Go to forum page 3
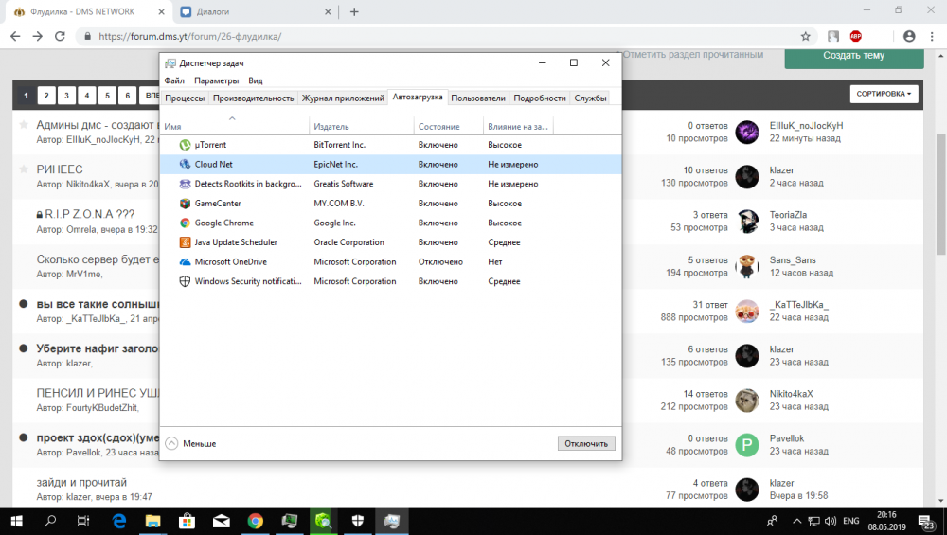Viewport: 947px width, 535px height. [66, 96]
